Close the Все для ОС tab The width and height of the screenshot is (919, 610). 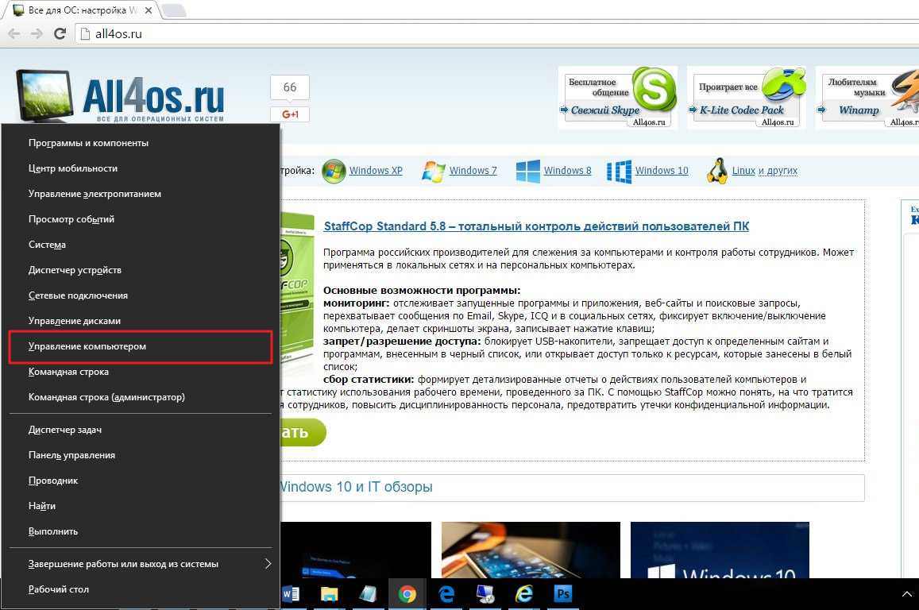coord(149,10)
